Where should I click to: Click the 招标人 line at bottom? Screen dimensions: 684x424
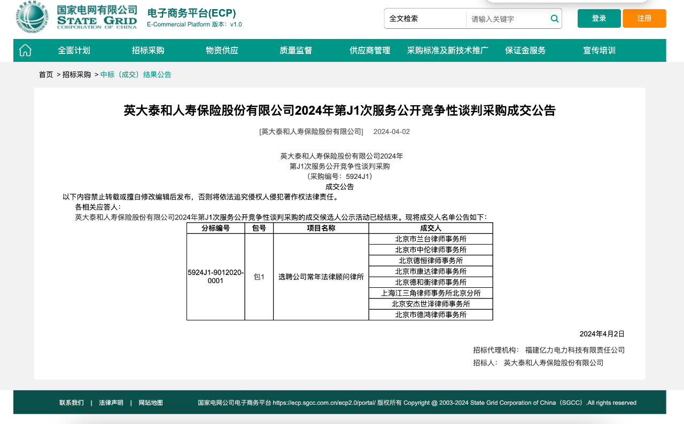(x=538, y=363)
